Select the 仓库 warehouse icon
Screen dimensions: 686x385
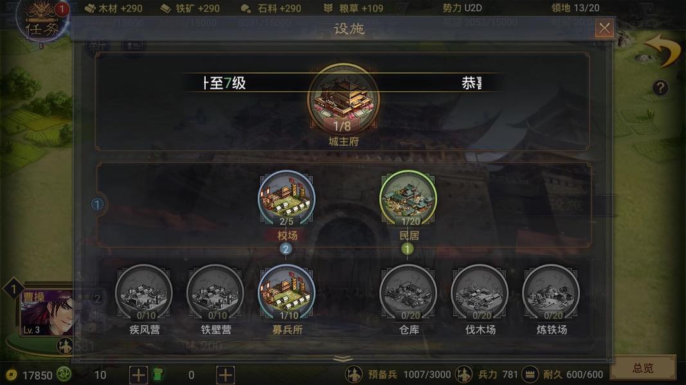pyautogui.click(x=408, y=293)
